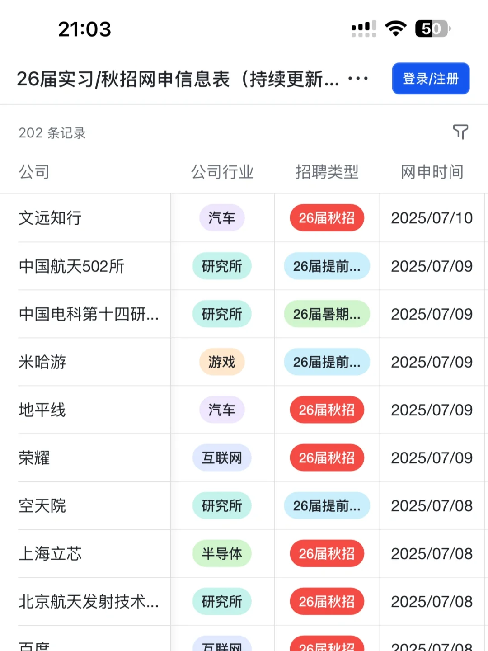This screenshot has width=488, height=651.
Task: Select the 招聘类型 column header
Action: tap(327, 172)
